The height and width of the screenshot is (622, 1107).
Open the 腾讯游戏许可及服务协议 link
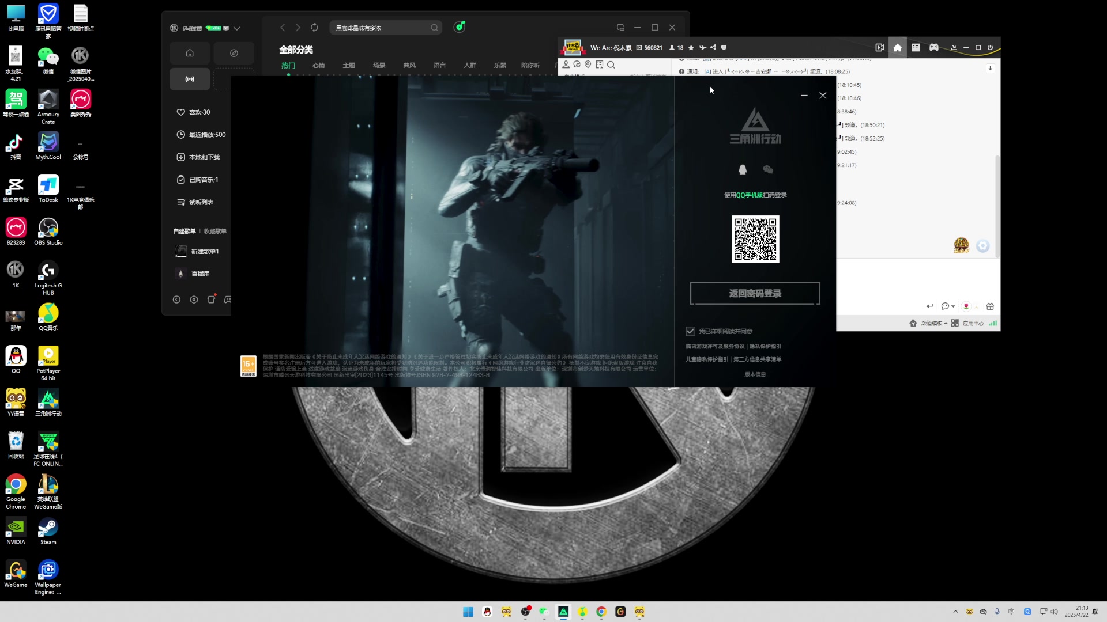click(715, 346)
